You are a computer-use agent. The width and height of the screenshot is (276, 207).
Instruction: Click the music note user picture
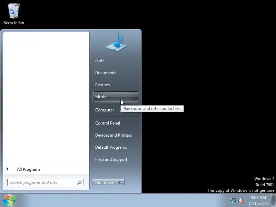click(x=116, y=42)
